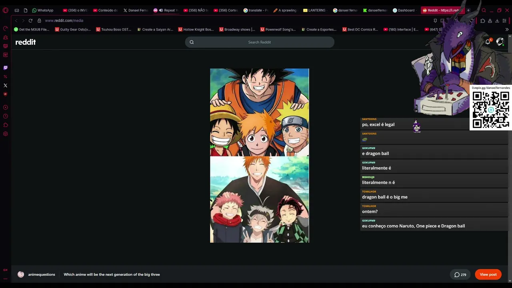Open a new browser tab
The height and width of the screenshot is (288, 512).
pyautogui.click(x=468, y=10)
